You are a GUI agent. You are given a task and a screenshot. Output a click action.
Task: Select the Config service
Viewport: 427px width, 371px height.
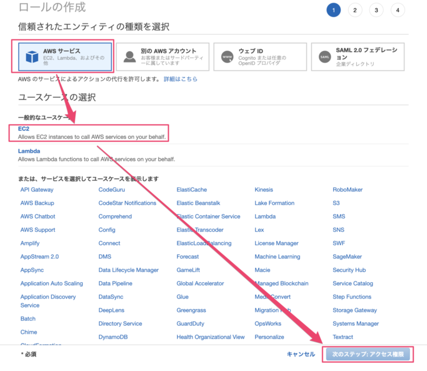coord(107,230)
